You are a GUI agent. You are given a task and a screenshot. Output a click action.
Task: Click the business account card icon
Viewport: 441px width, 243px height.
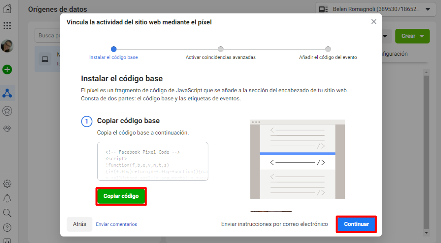(323, 9)
